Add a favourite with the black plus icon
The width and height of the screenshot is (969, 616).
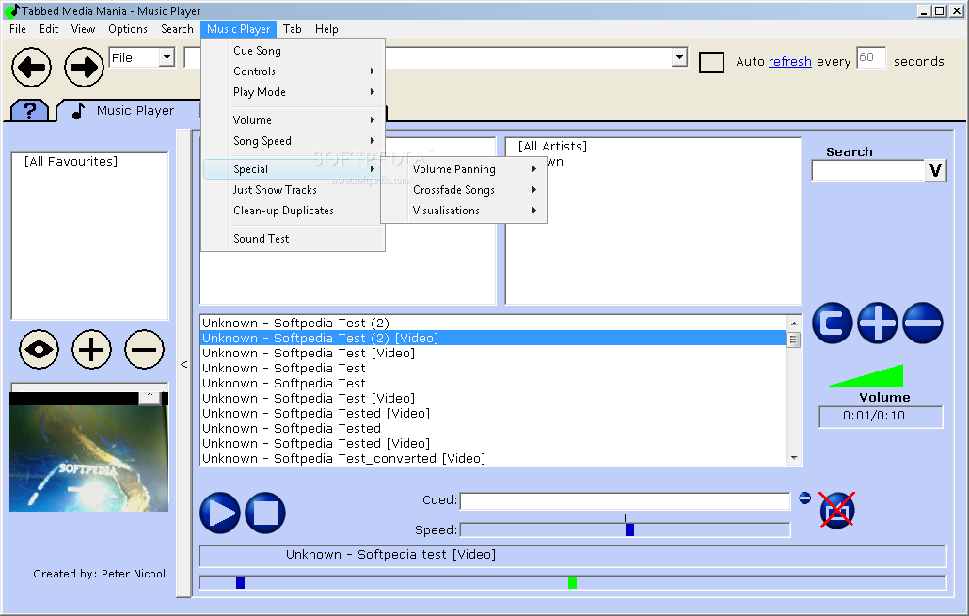tap(91, 350)
